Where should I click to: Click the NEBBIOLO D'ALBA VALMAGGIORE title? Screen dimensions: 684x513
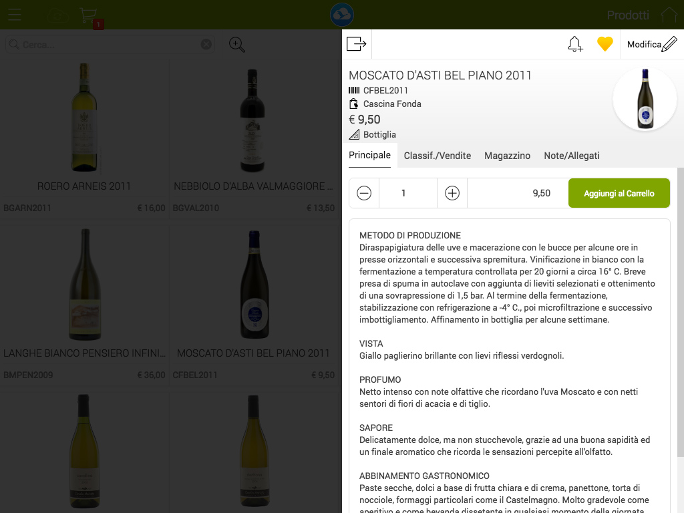(253, 186)
